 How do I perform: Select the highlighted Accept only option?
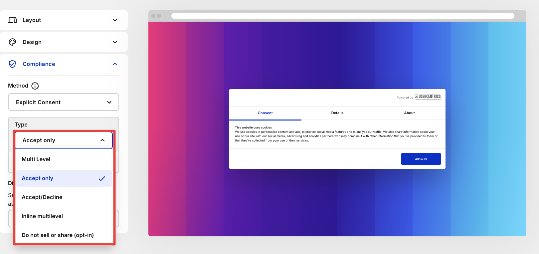point(38,178)
